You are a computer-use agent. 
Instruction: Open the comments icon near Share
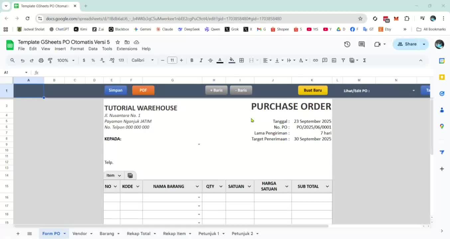click(362, 44)
